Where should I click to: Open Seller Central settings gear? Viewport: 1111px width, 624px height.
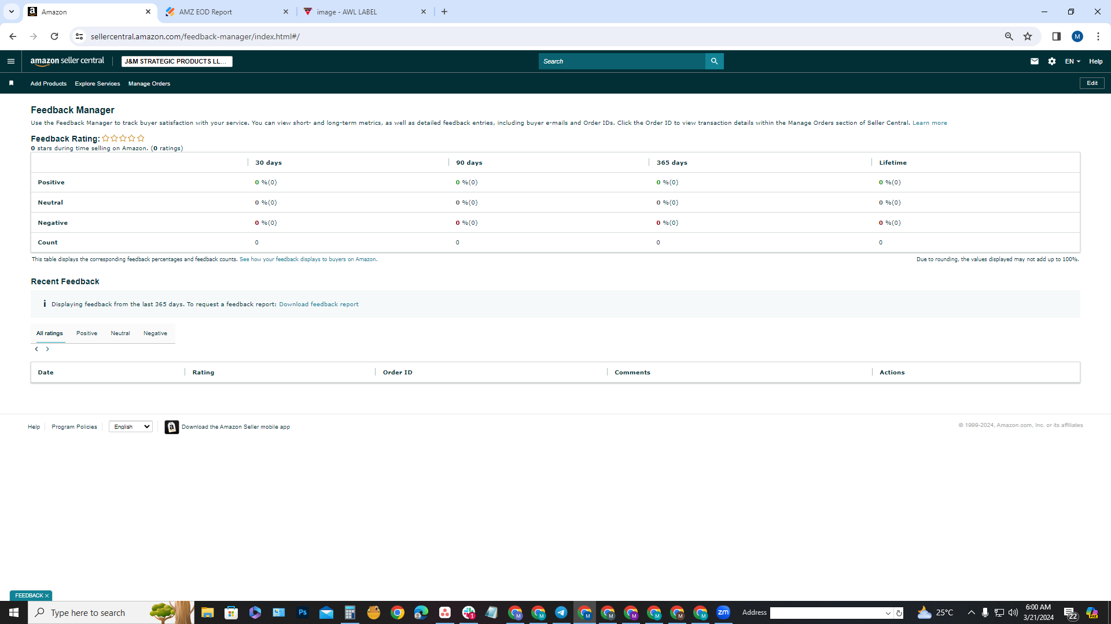(x=1052, y=61)
